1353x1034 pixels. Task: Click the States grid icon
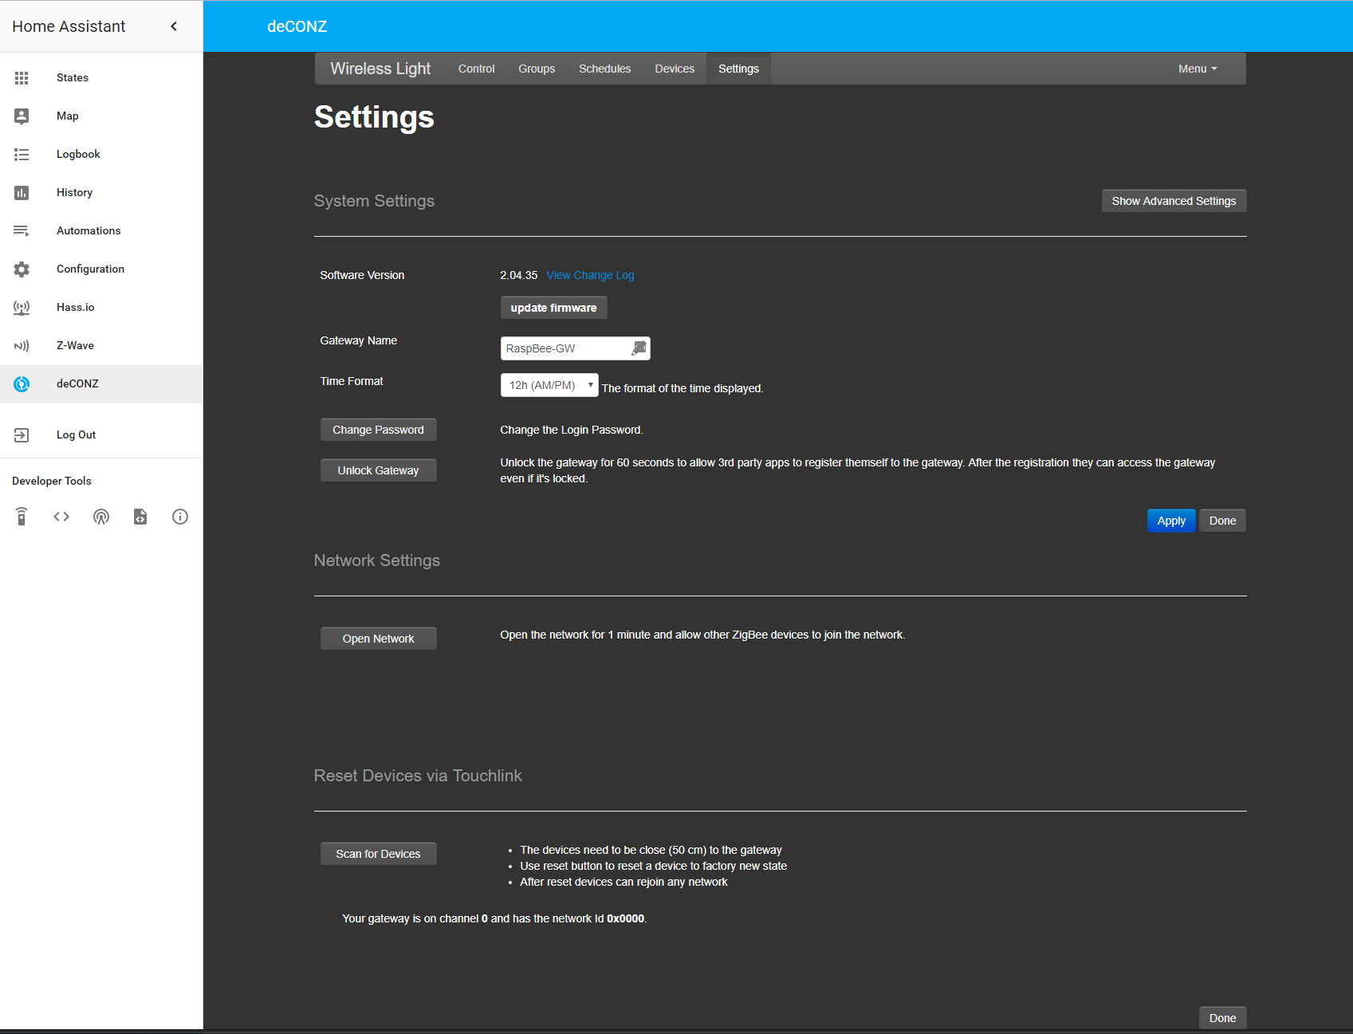22,77
